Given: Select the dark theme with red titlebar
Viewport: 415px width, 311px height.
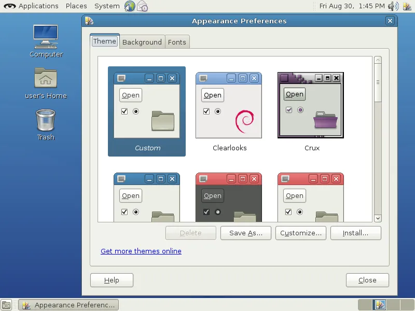Looking at the screenshot, I should tap(229, 197).
